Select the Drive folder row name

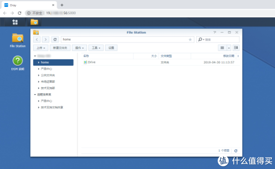[92, 62]
